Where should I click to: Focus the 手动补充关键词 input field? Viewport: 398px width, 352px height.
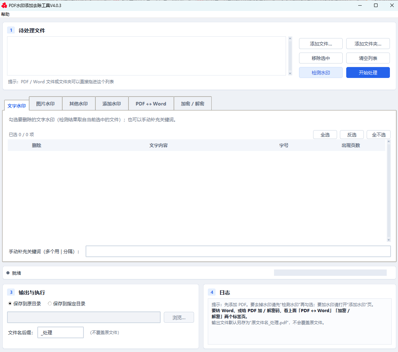[x=238, y=251]
